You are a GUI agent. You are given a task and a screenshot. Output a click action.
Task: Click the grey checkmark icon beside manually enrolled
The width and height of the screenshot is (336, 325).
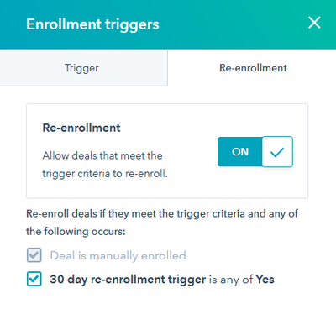34,255
